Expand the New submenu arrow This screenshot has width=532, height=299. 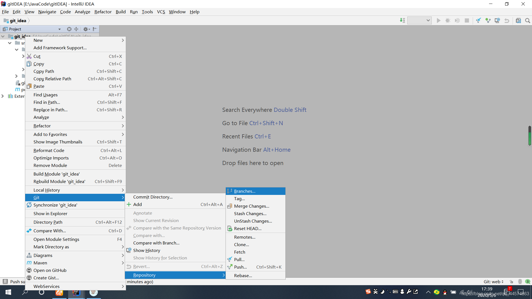point(123,40)
